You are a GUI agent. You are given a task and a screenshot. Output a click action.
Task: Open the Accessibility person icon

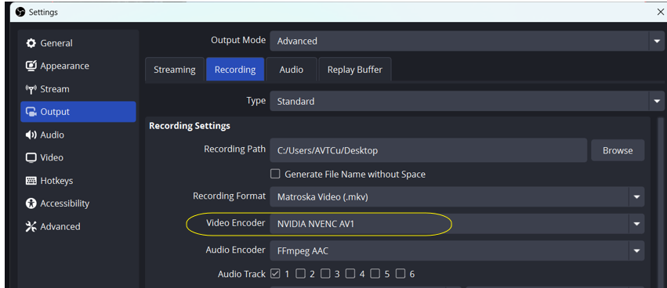31,203
